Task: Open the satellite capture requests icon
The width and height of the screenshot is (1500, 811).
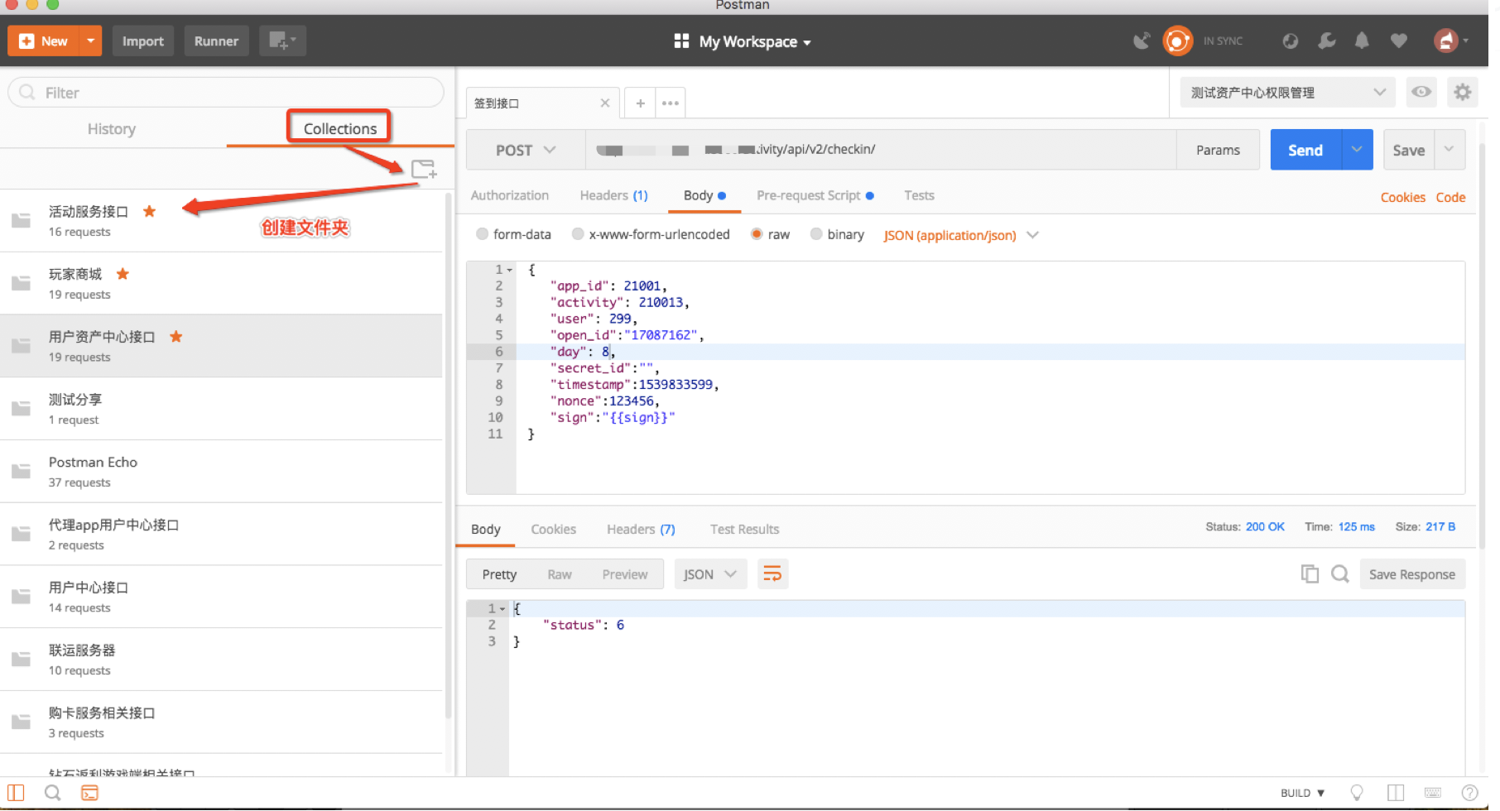Action: [1142, 41]
